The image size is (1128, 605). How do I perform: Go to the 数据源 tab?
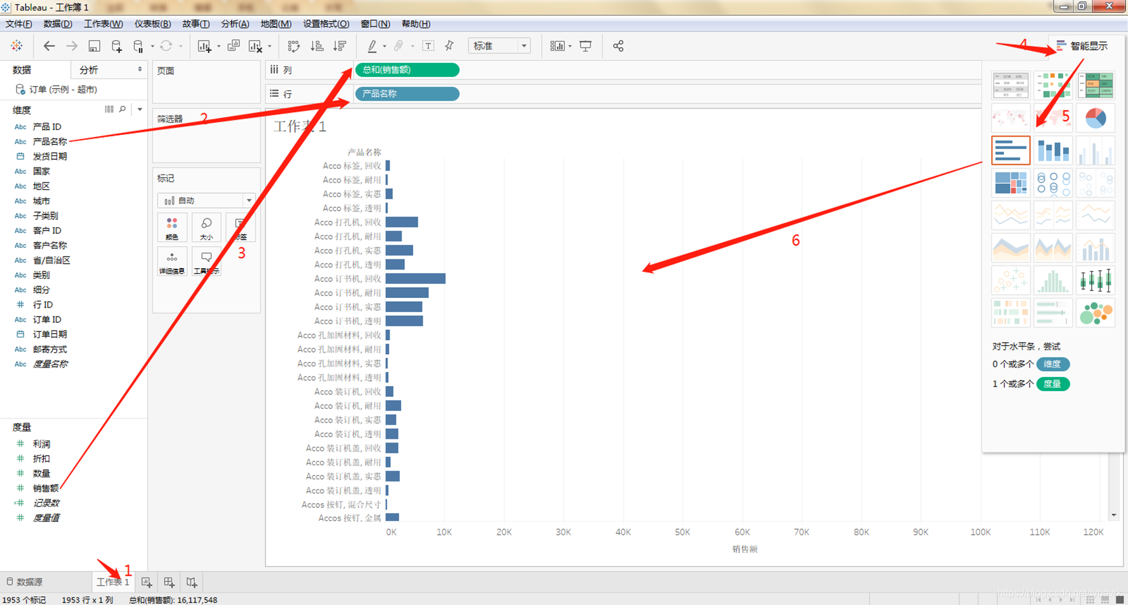click(x=25, y=582)
